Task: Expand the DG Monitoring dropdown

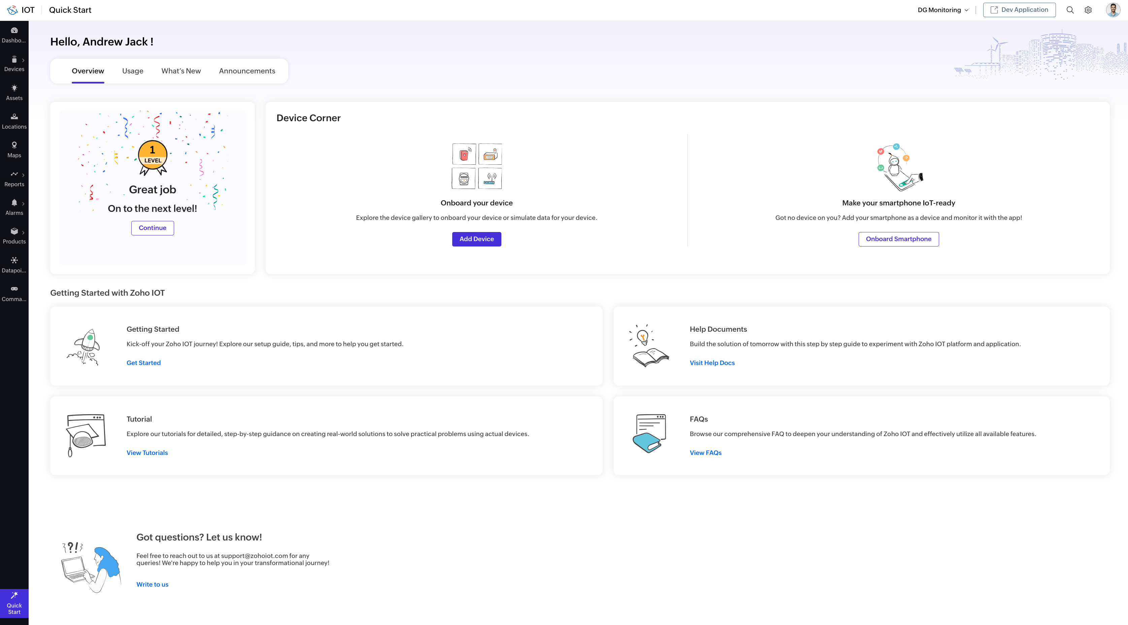Action: (x=943, y=10)
